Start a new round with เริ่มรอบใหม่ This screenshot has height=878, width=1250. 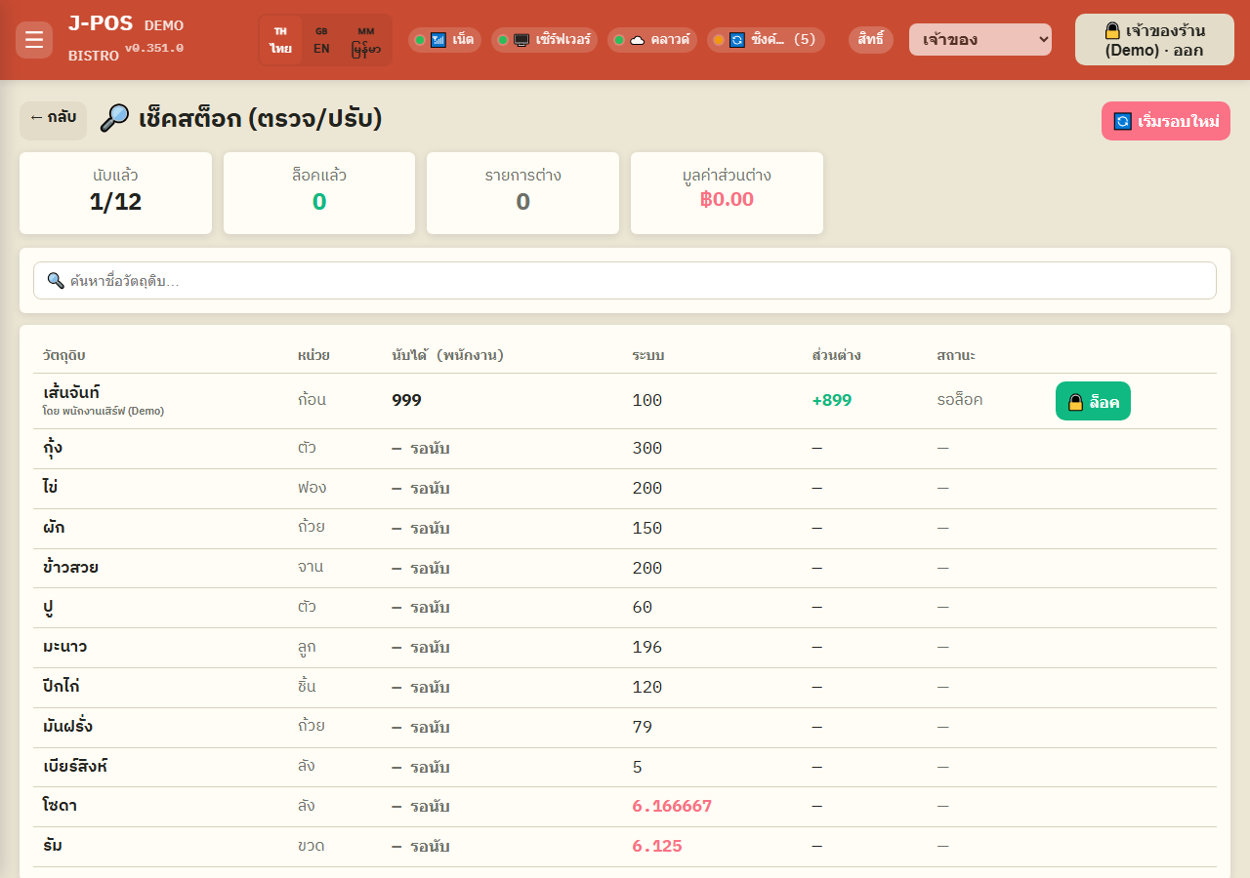tap(1166, 121)
